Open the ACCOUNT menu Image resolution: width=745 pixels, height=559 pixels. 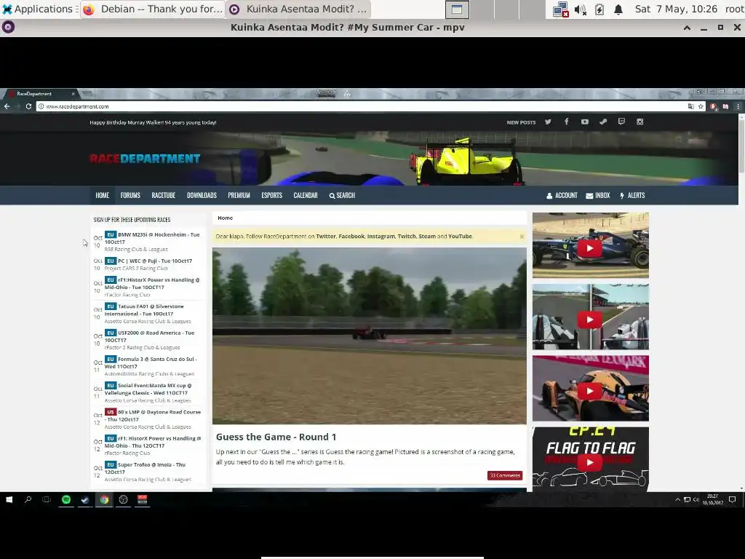pos(562,195)
